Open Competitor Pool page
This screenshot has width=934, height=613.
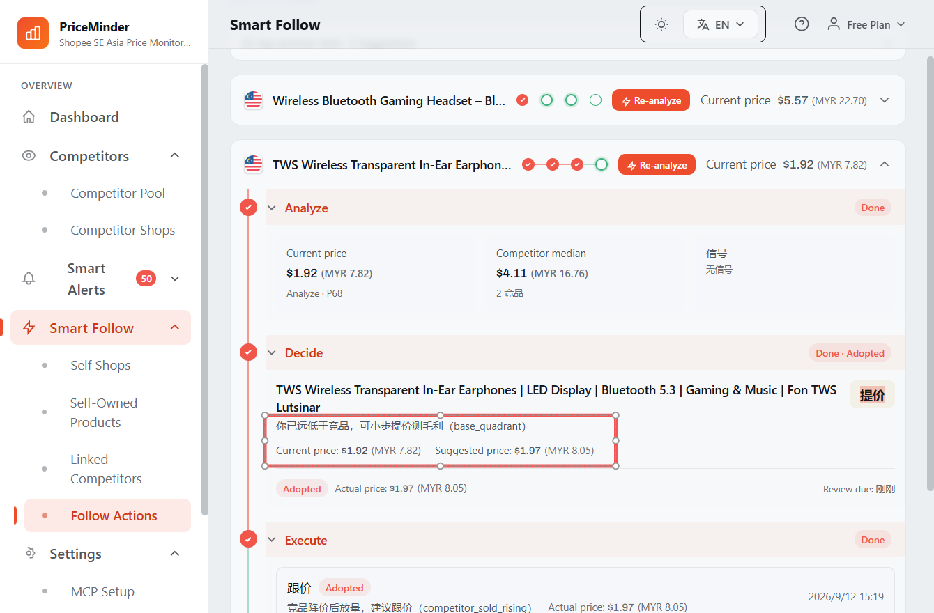(x=117, y=194)
